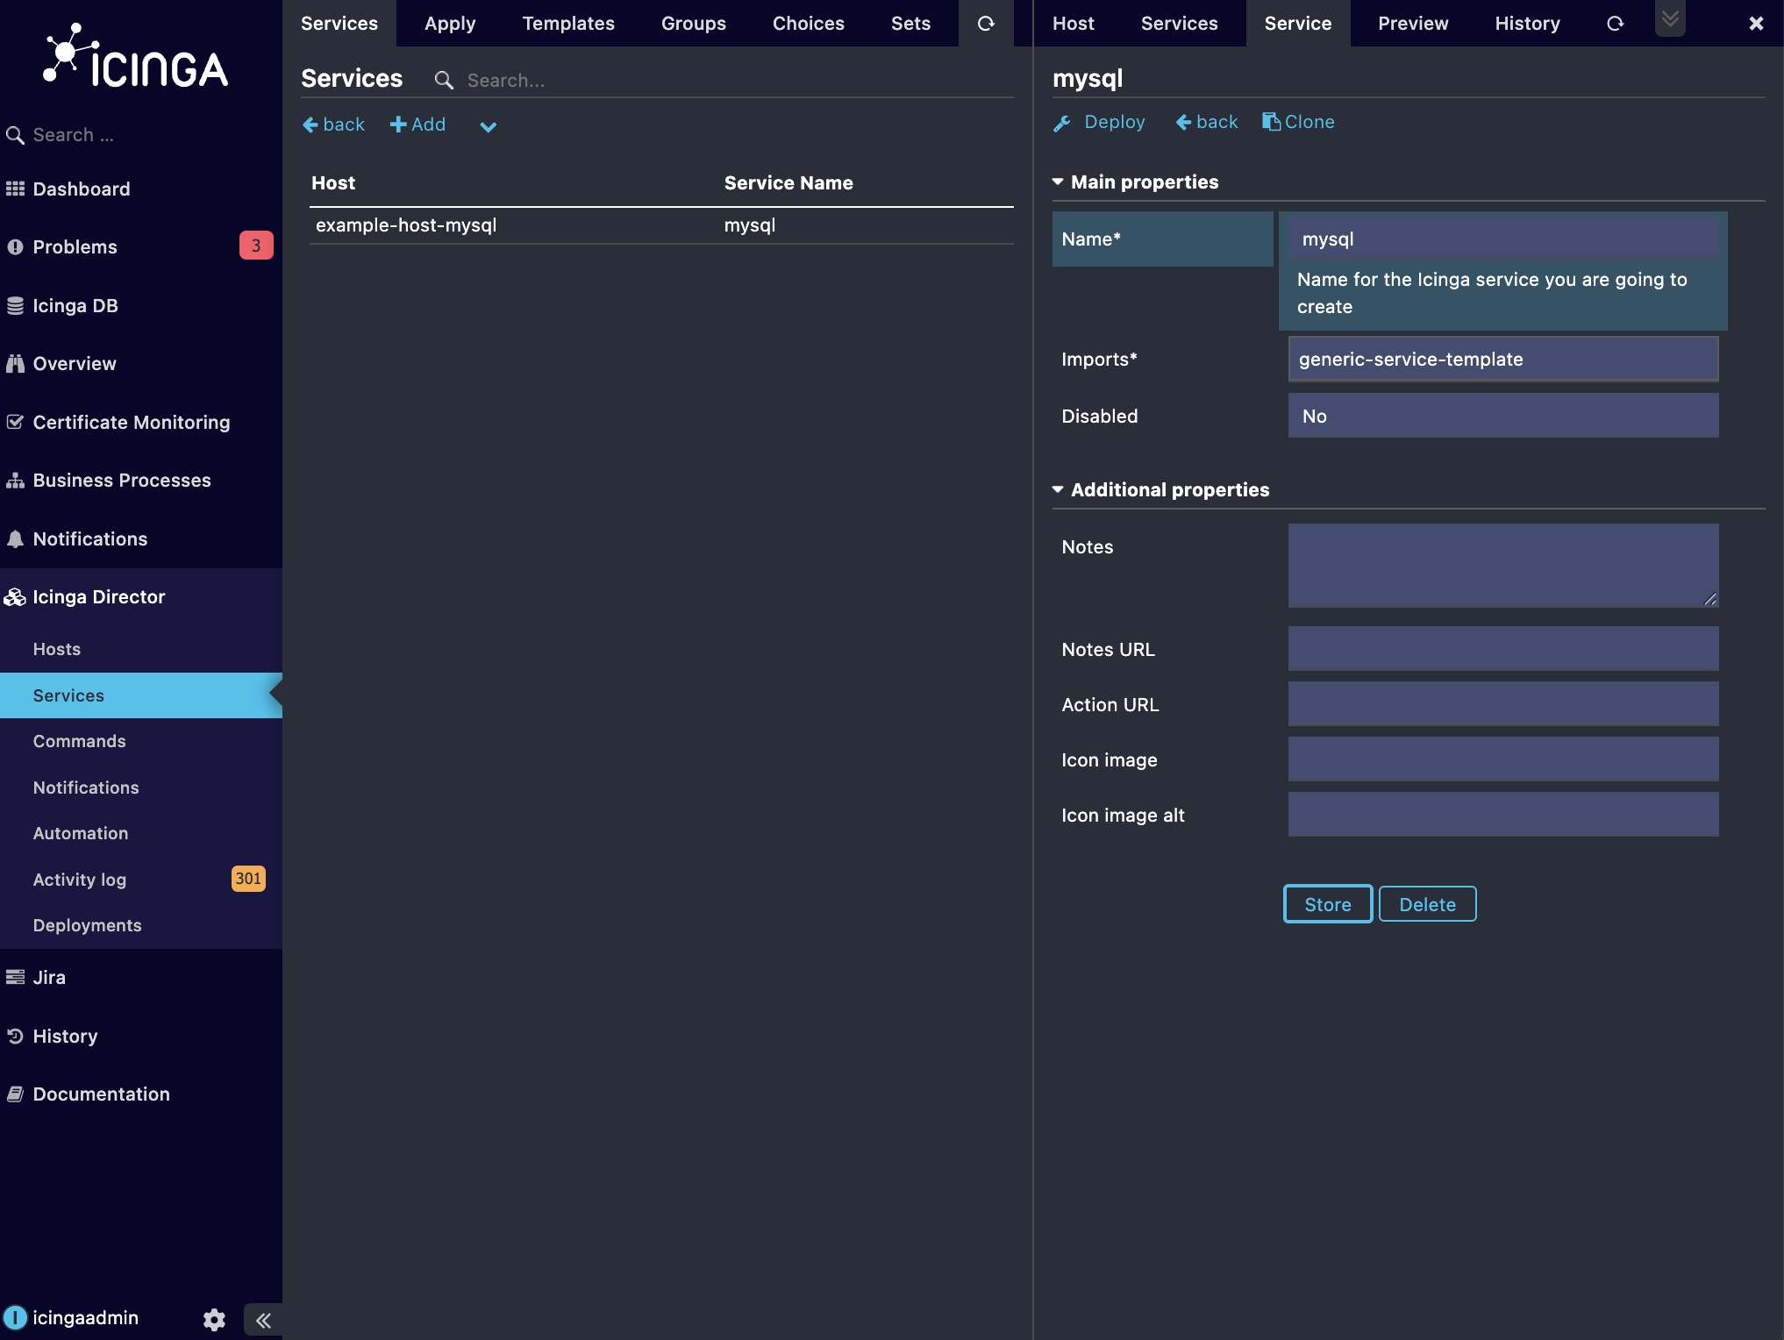Open the detail-pane History tab
The height and width of the screenshot is (1340, 1784).
pyautogui.click(x=1528, y=24)
